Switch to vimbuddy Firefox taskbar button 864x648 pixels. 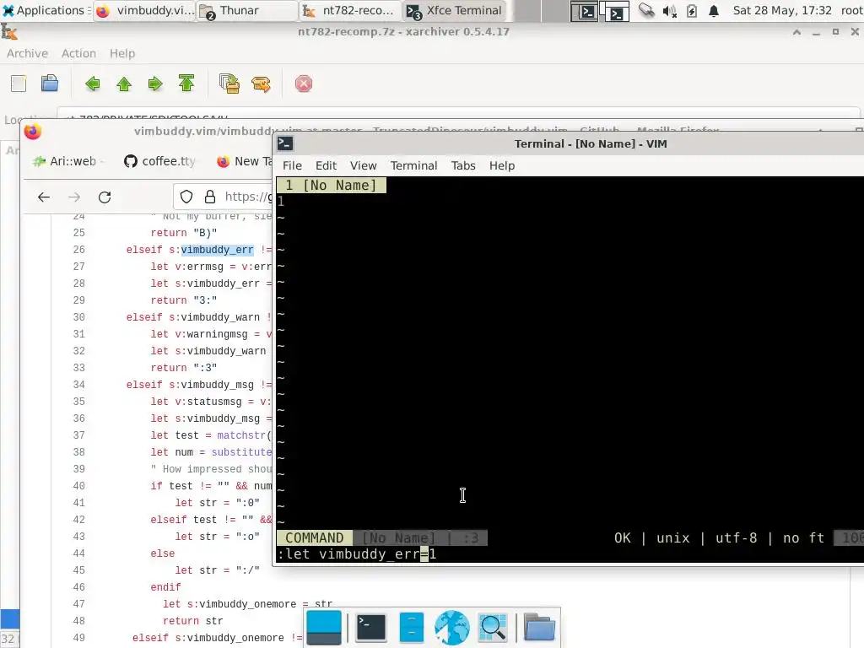145,10
